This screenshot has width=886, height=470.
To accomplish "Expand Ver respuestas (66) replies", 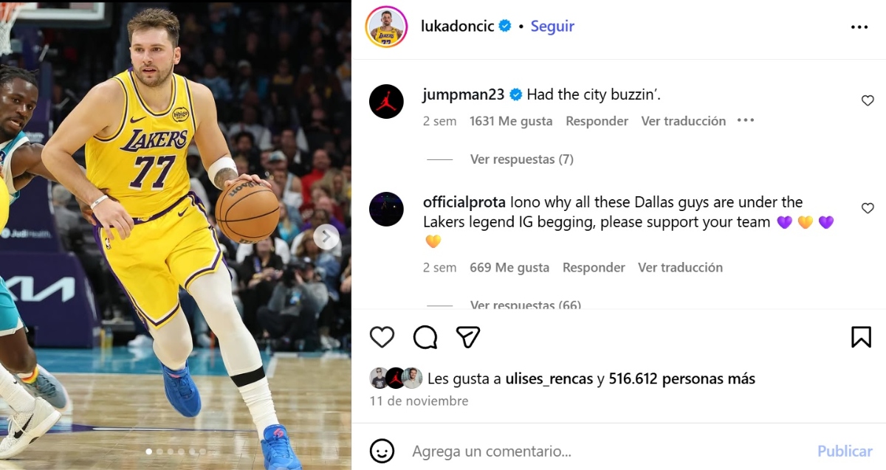I will coord(526,305).
